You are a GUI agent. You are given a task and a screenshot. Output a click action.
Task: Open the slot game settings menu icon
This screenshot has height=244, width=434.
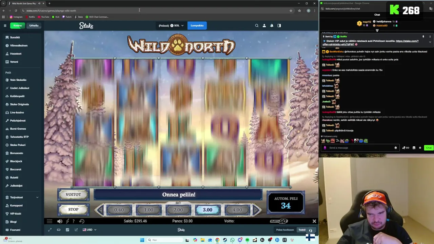(x=50, y=221)
